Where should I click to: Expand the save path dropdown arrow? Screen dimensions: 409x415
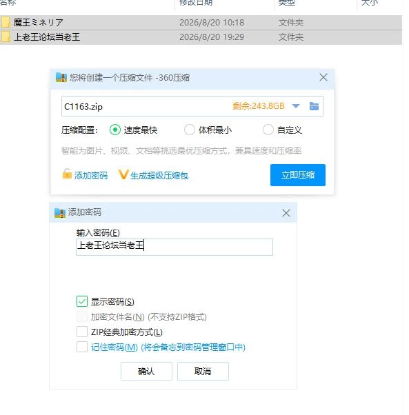(x=296, y=106)
